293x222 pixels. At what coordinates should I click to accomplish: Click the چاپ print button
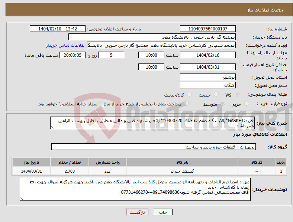[x=163, y=212]
